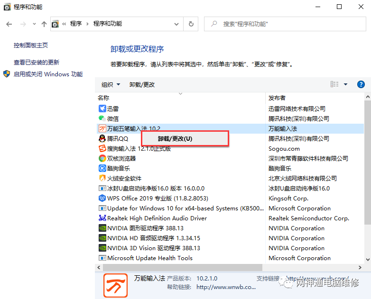Click the horizontal scrollbar right arrow
The width and height of the screenshot is (371, 299).
tap(360, 267)
